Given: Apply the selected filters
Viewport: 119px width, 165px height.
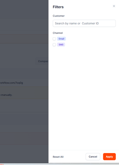Looking at the screenshot, I should (x=109, y=157).
